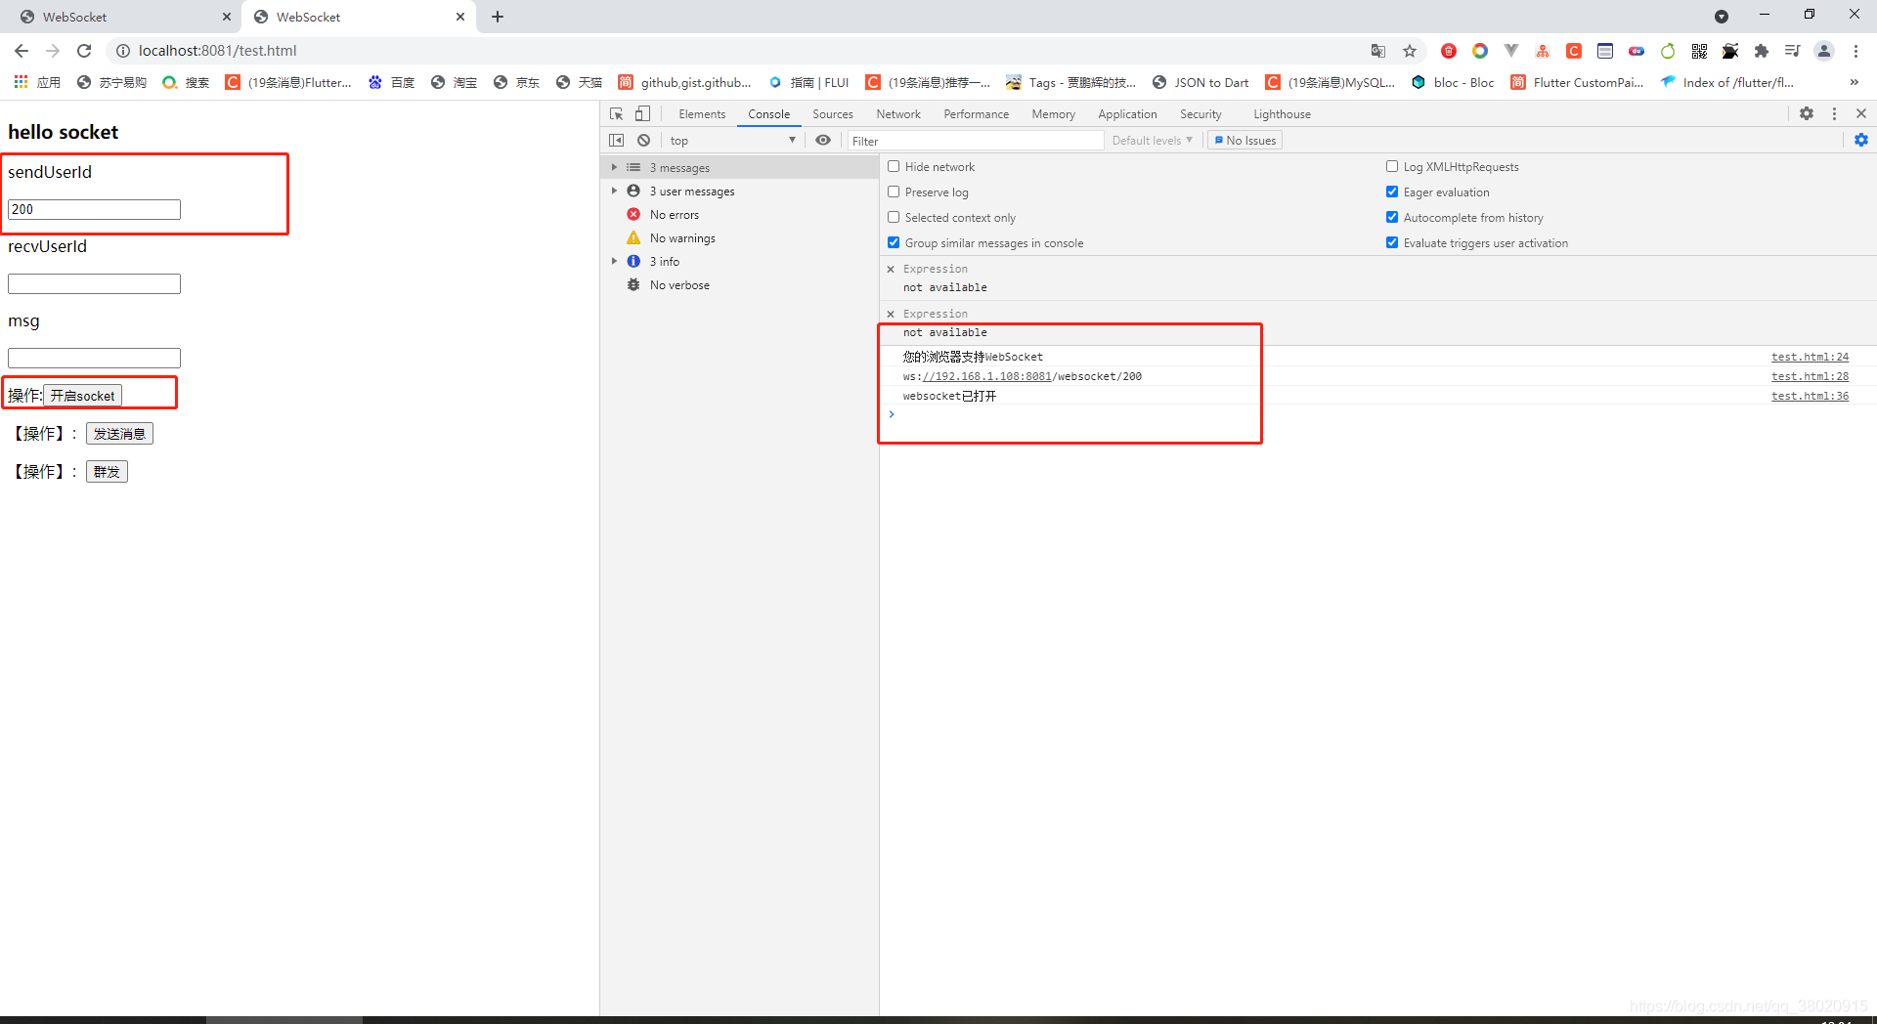
Task: Remove the first live expression
Action: pyautogui.click(x=891, y=269)
